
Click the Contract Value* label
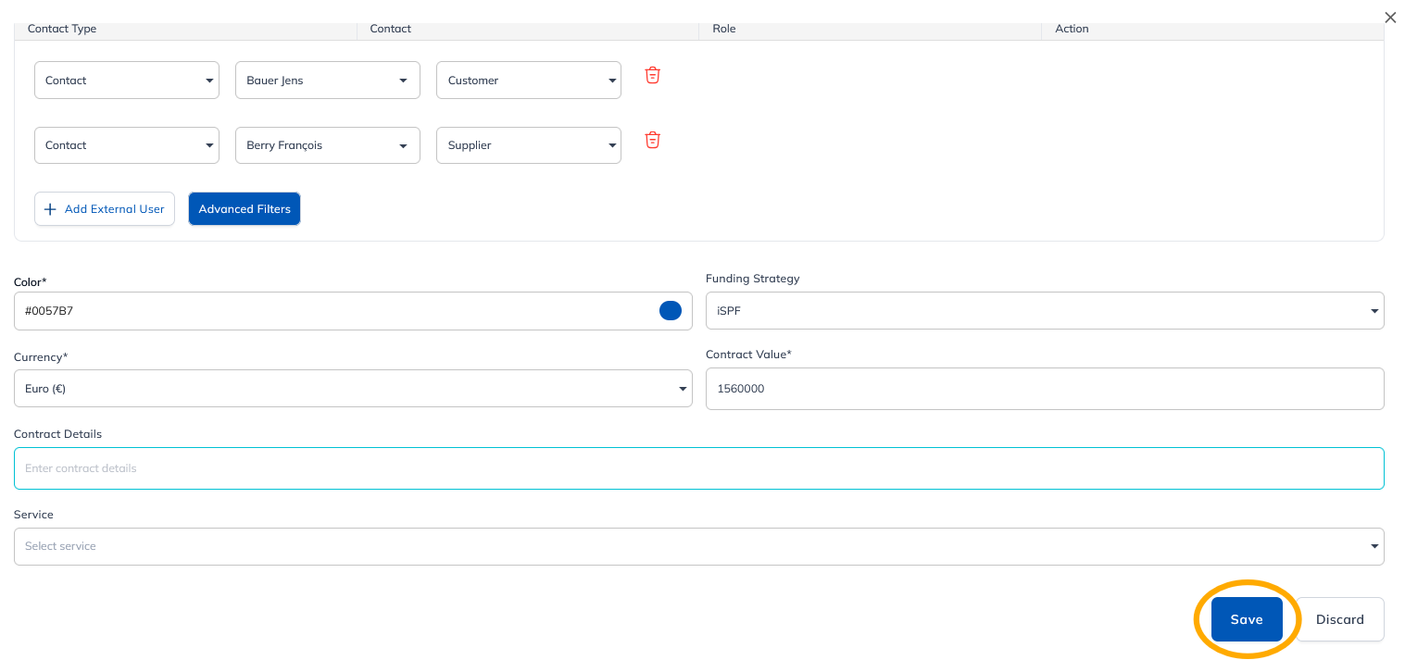pyautogui.click(x=748, y=355)
